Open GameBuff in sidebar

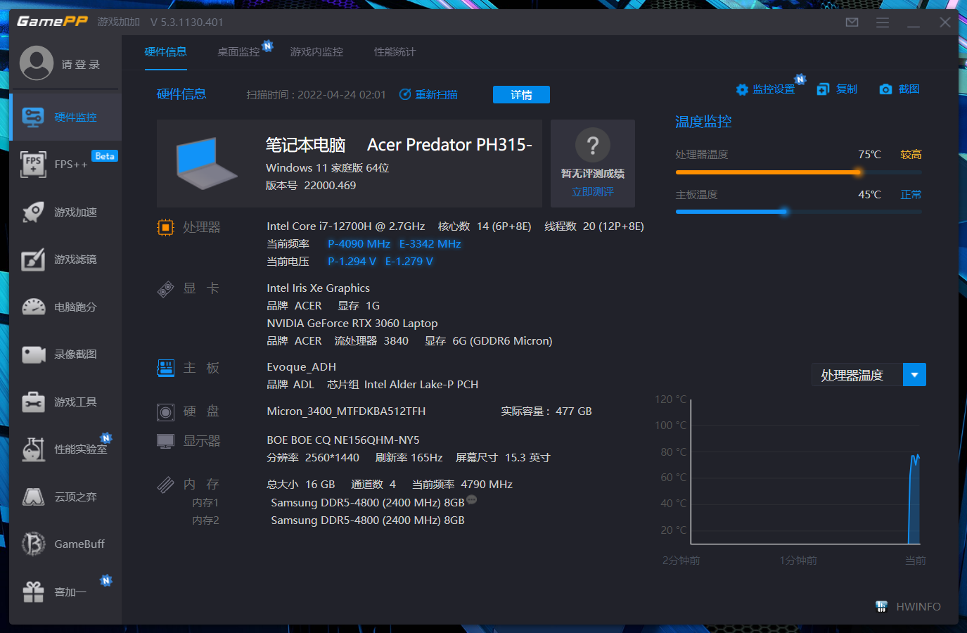click(66, 544)
